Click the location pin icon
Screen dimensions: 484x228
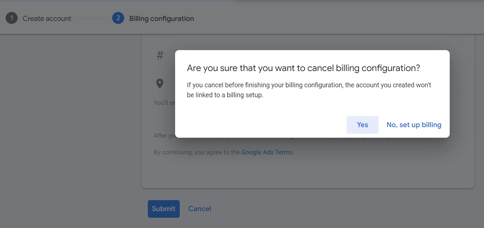(x=160, y=84)
